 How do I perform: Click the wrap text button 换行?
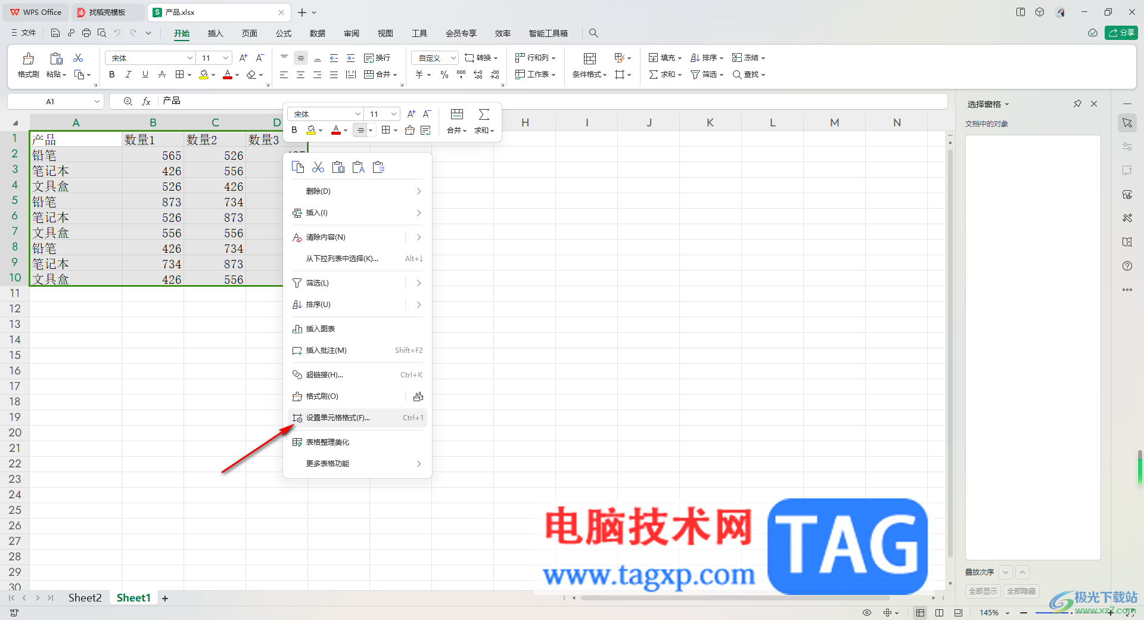click(377, 58)
